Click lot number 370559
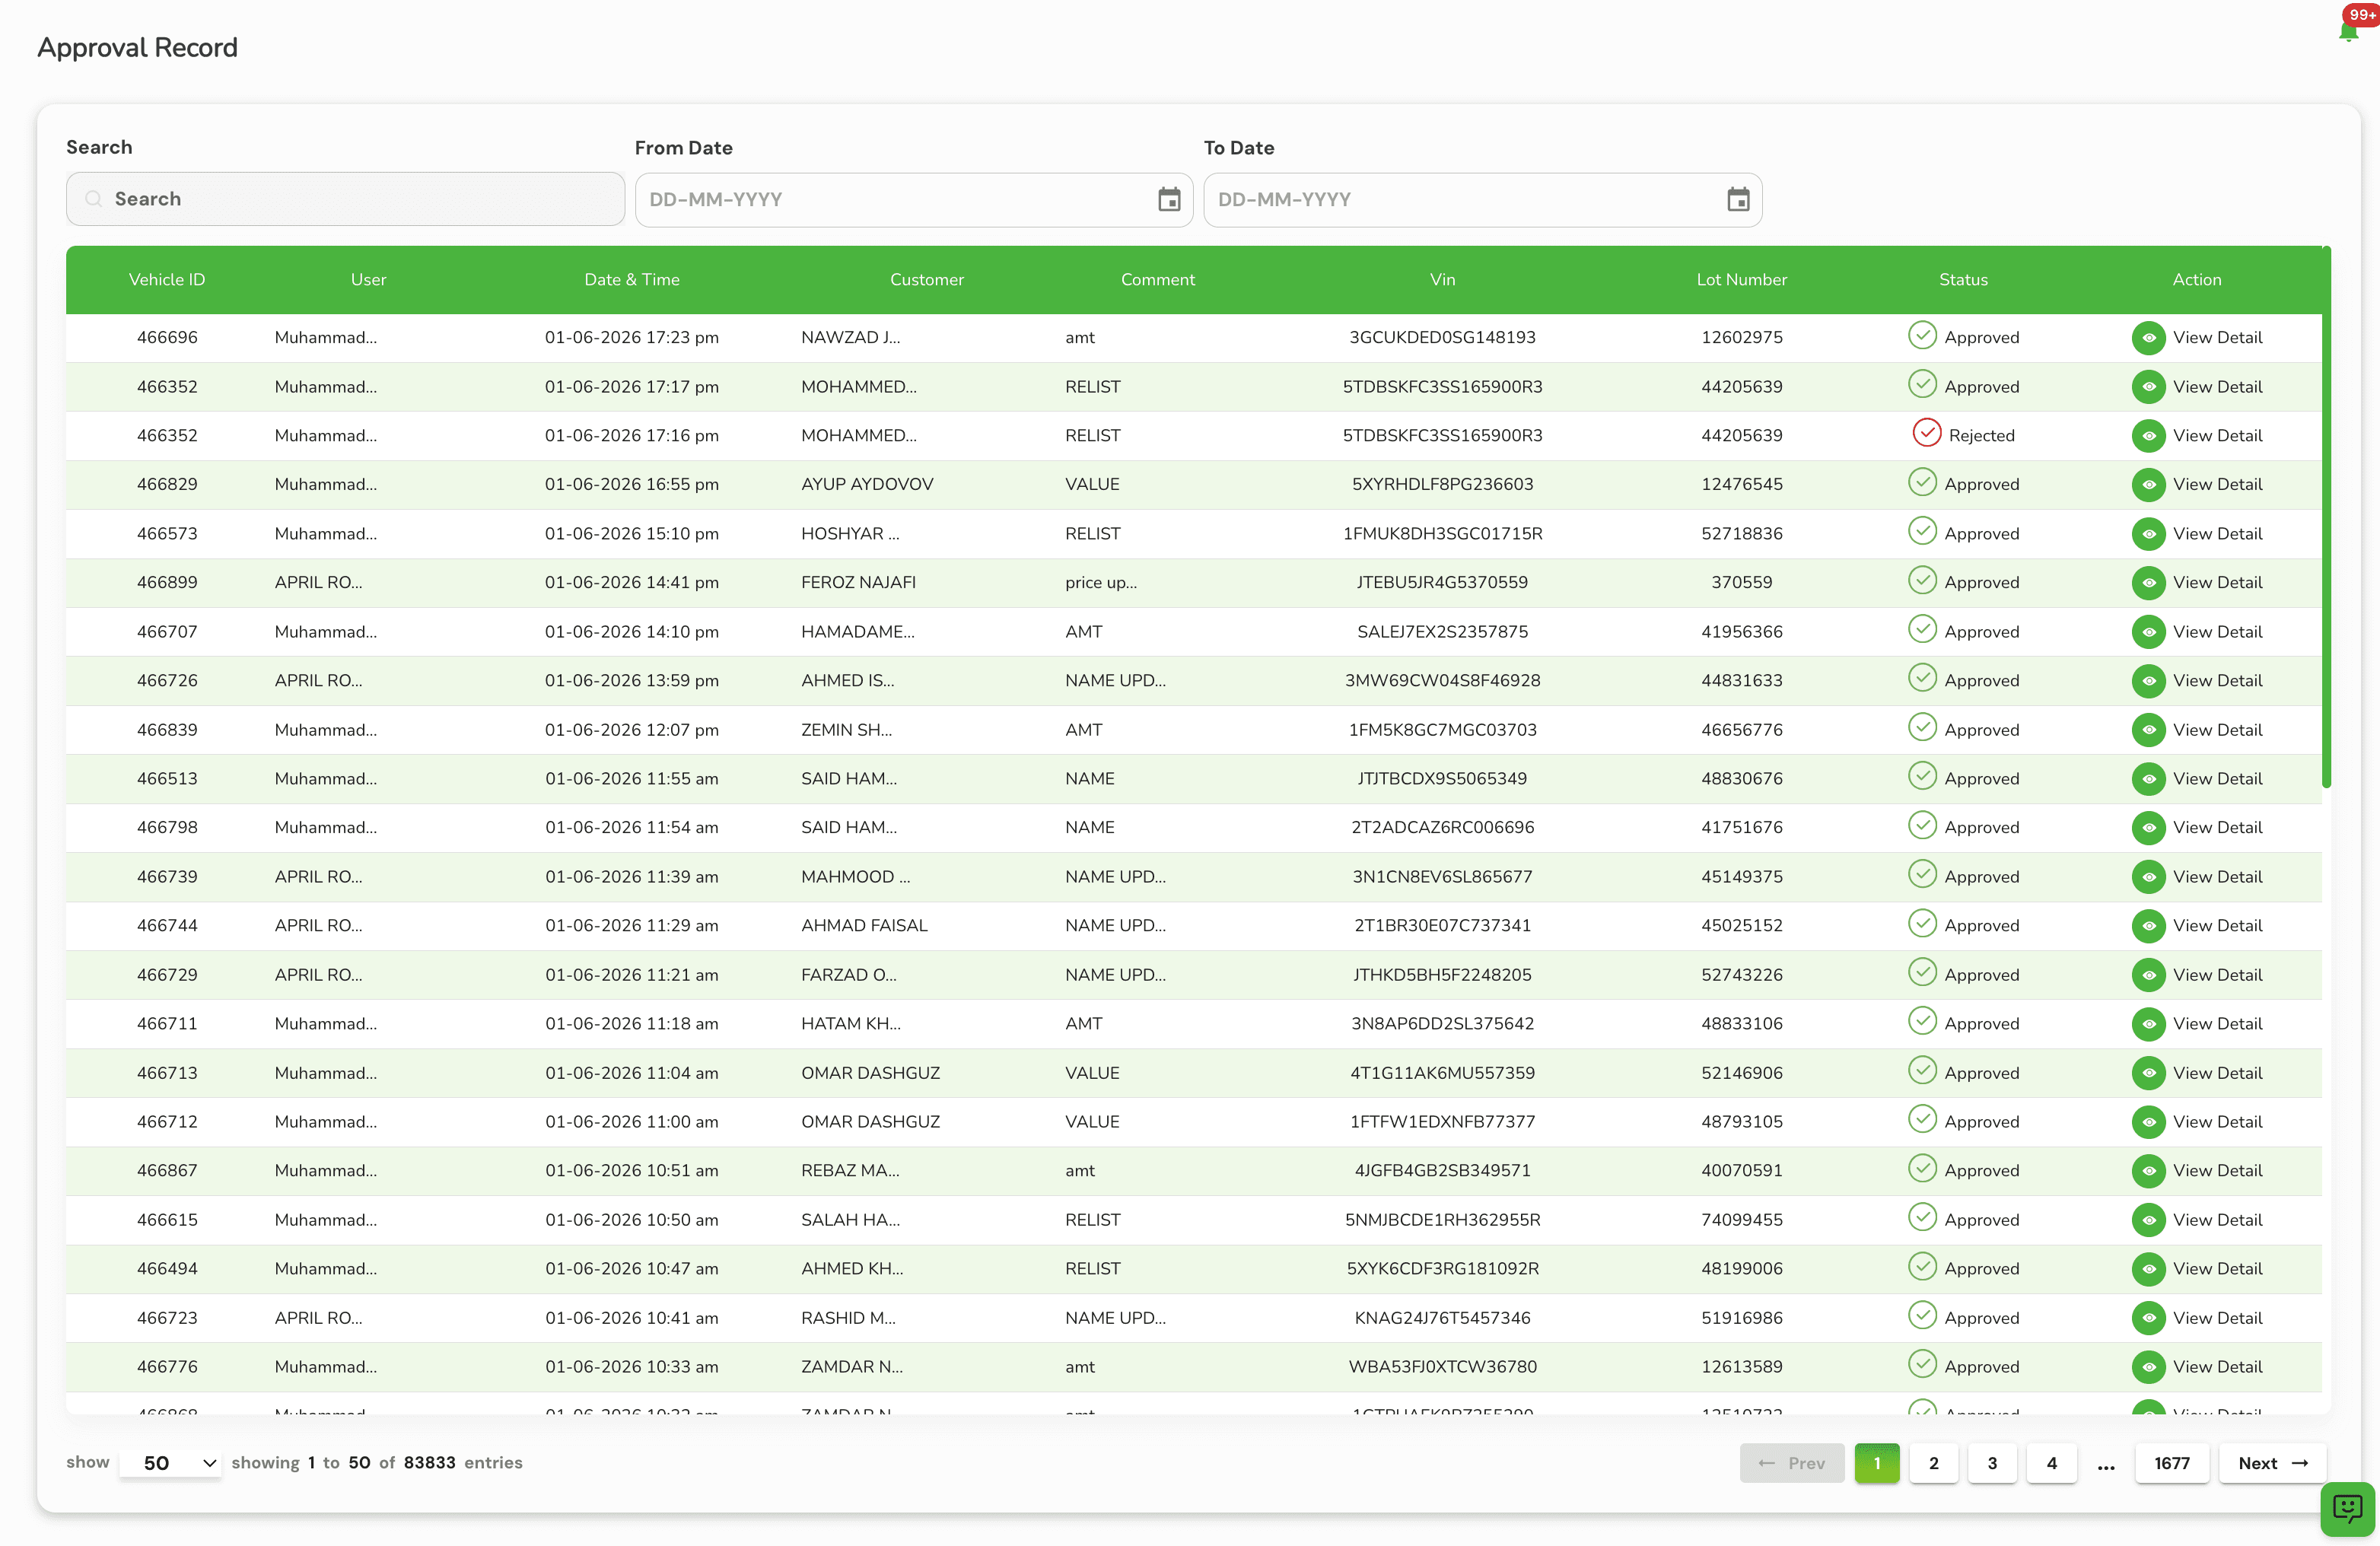The width and height of the screenshot is (2380, 1546). click(x=1742, y=583)
